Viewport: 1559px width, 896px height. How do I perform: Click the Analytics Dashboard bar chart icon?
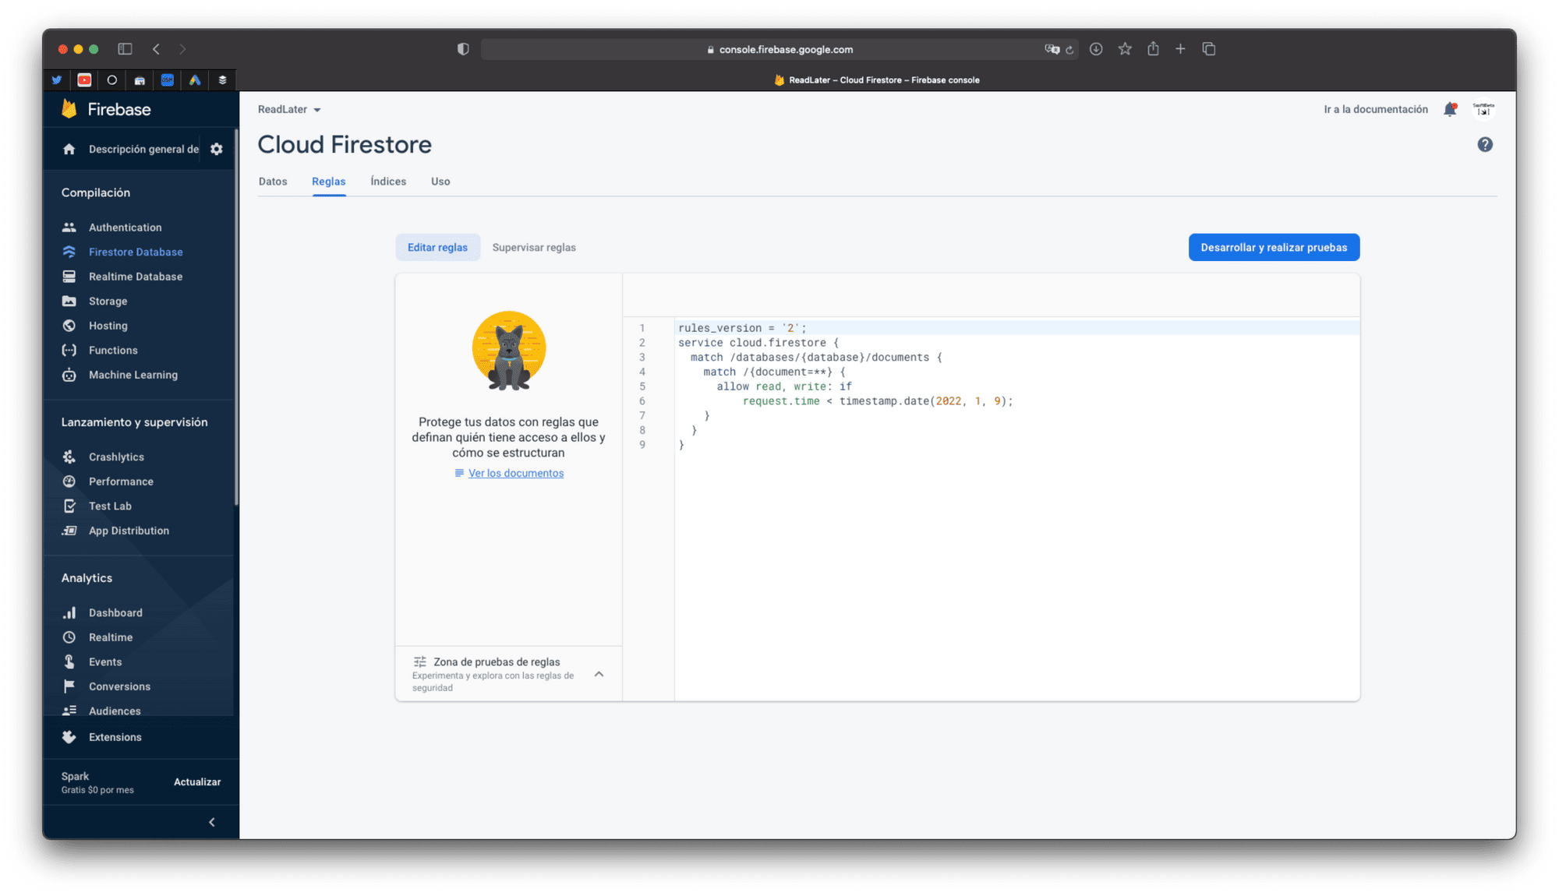[69, 612]
